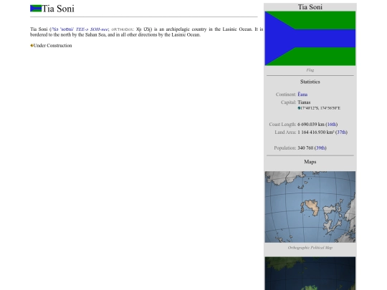Click the small flag icon beside the page title
Image resolution: width=387 pixels, height=290 pixels.
36,9
